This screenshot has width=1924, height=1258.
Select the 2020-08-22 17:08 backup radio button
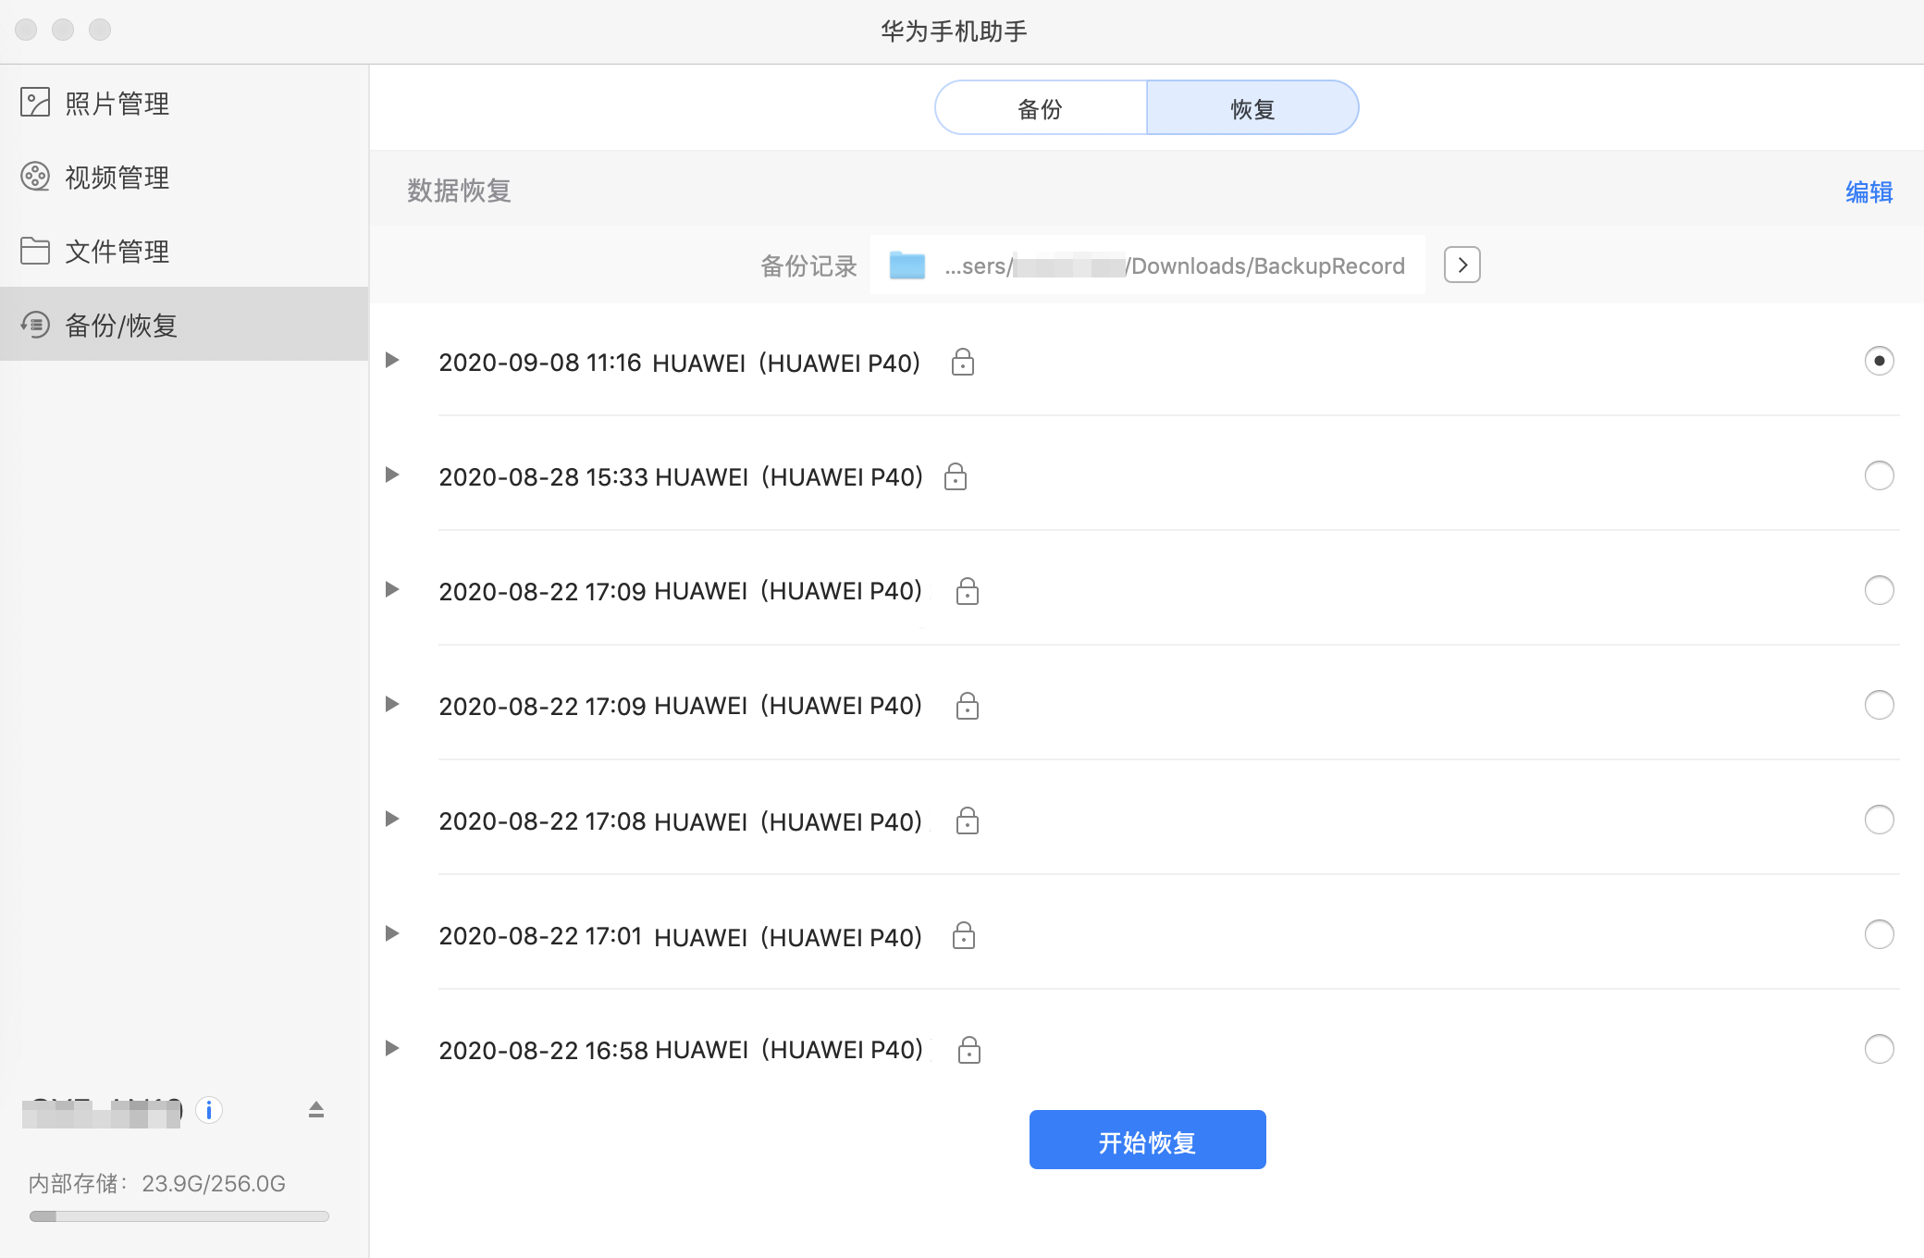click(x=1878, y=820)
